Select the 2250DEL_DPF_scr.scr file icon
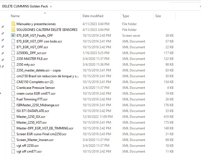Image resolution: width=201 pixels, height=165 pixels. (x=13, y=53)
